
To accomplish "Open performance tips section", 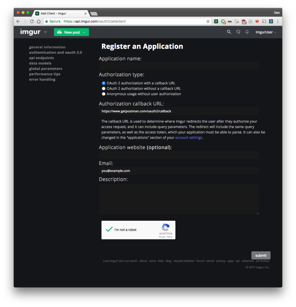I will tap(45, 74).
